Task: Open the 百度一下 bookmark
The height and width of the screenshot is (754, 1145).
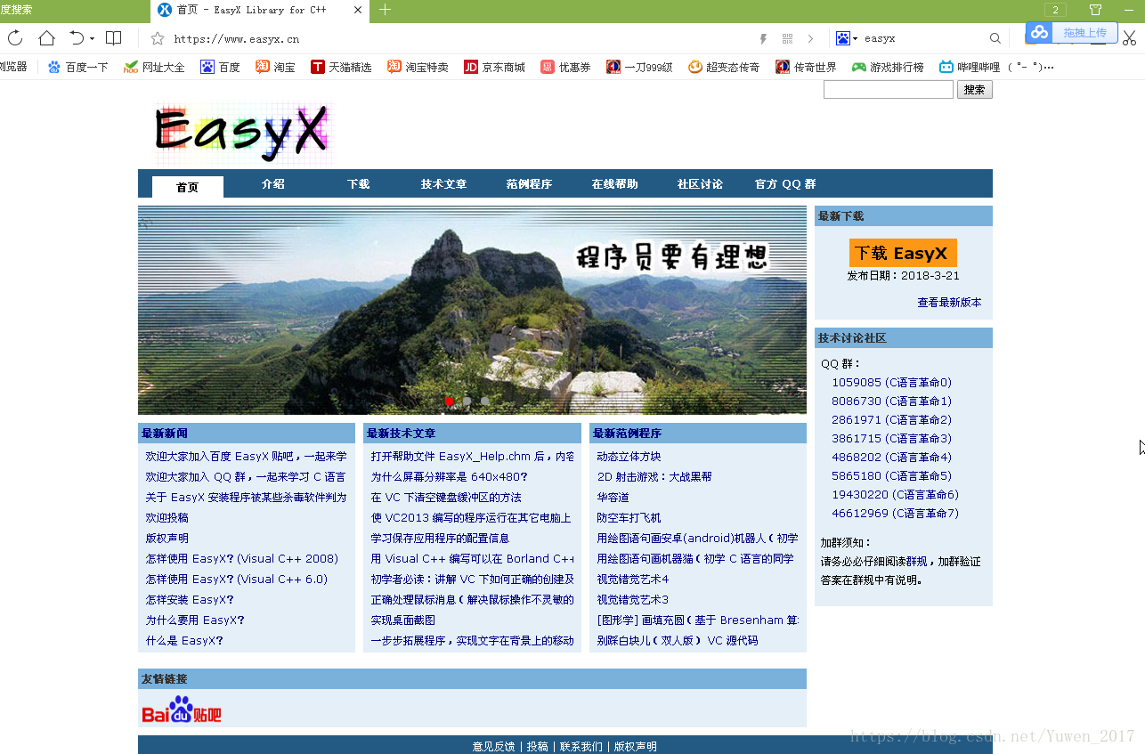Action: pyautogui.click(x=78, y=67)
